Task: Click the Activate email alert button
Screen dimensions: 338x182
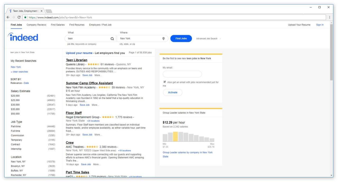Action: click(172, 92)
